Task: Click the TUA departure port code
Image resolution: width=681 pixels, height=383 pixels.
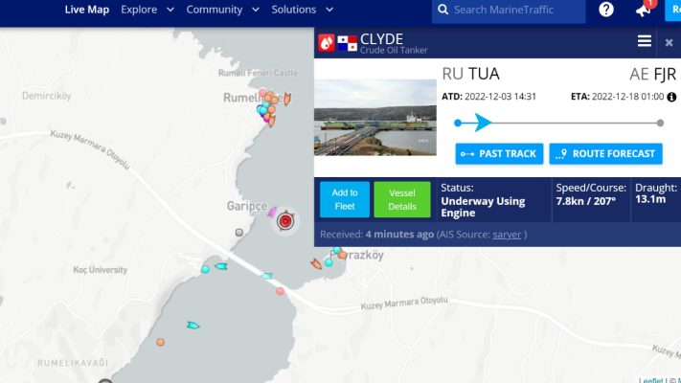Action: click(484, 74)
